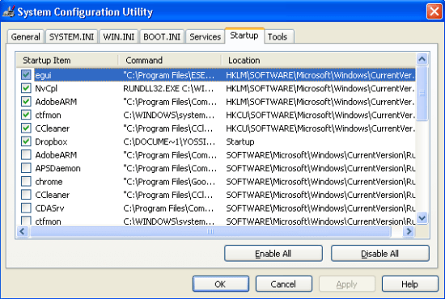Viewport: 445px width, 299px height.
Task: Open the SYSTEM.INI tab
Action: click(71, 37)
